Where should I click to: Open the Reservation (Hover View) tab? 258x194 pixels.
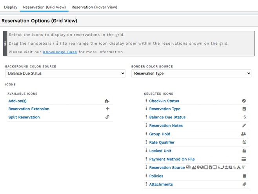94,7
